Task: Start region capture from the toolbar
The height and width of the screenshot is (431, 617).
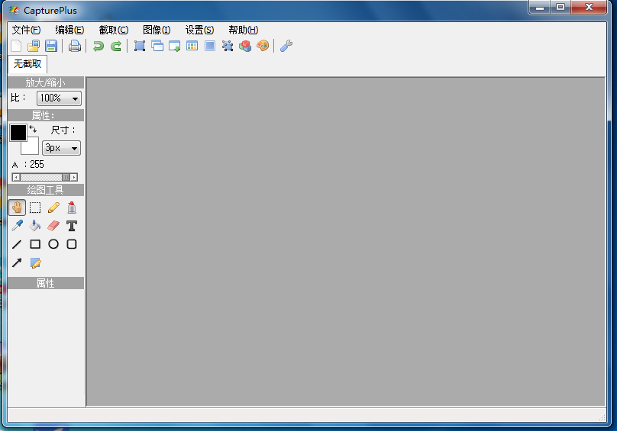Action: (140, 46)
